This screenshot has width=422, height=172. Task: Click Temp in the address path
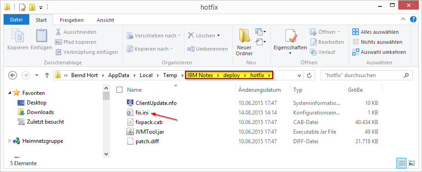tap(170, 75)
